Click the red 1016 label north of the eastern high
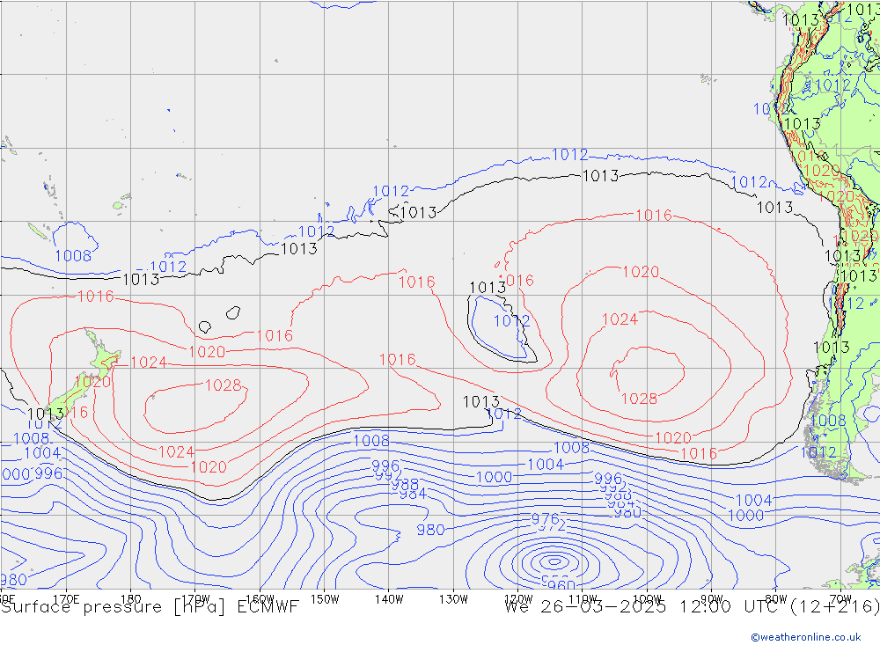 coord(654,215)
